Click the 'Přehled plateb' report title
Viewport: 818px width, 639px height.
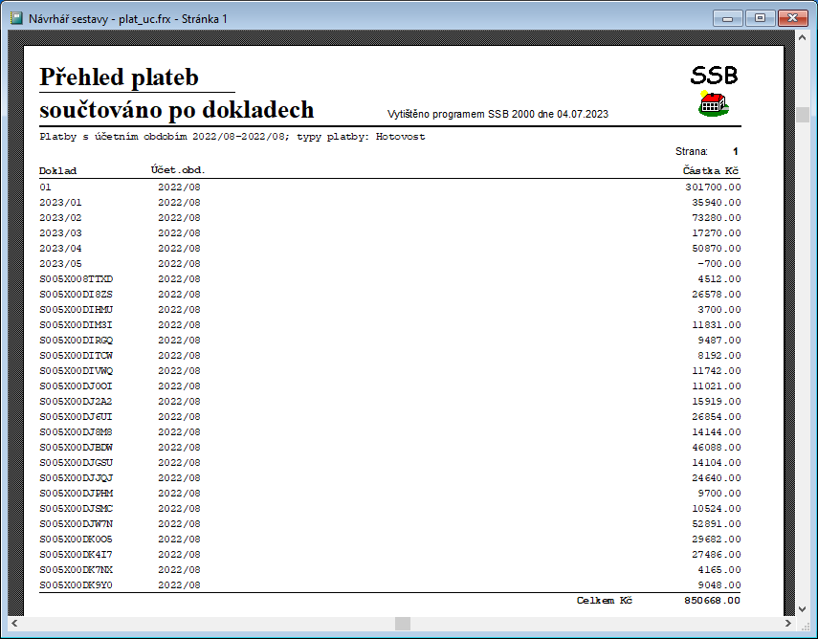pyautogui.click(x=119, y=77)
